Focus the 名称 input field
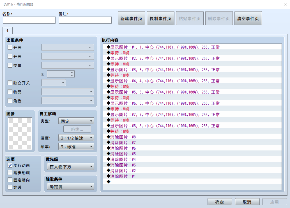The height and width of the screenshot is (208, 290). click(x=29, y=20)
